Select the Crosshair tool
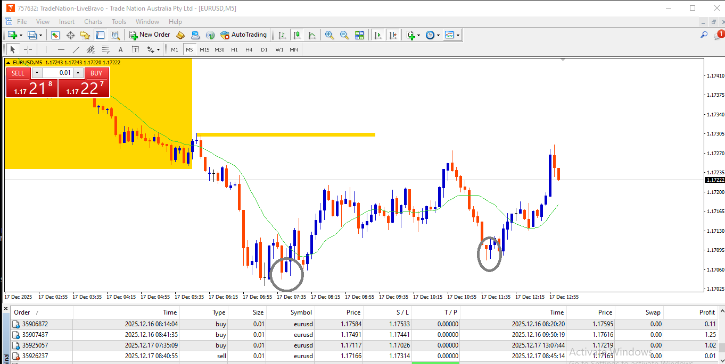 point(28,49)
